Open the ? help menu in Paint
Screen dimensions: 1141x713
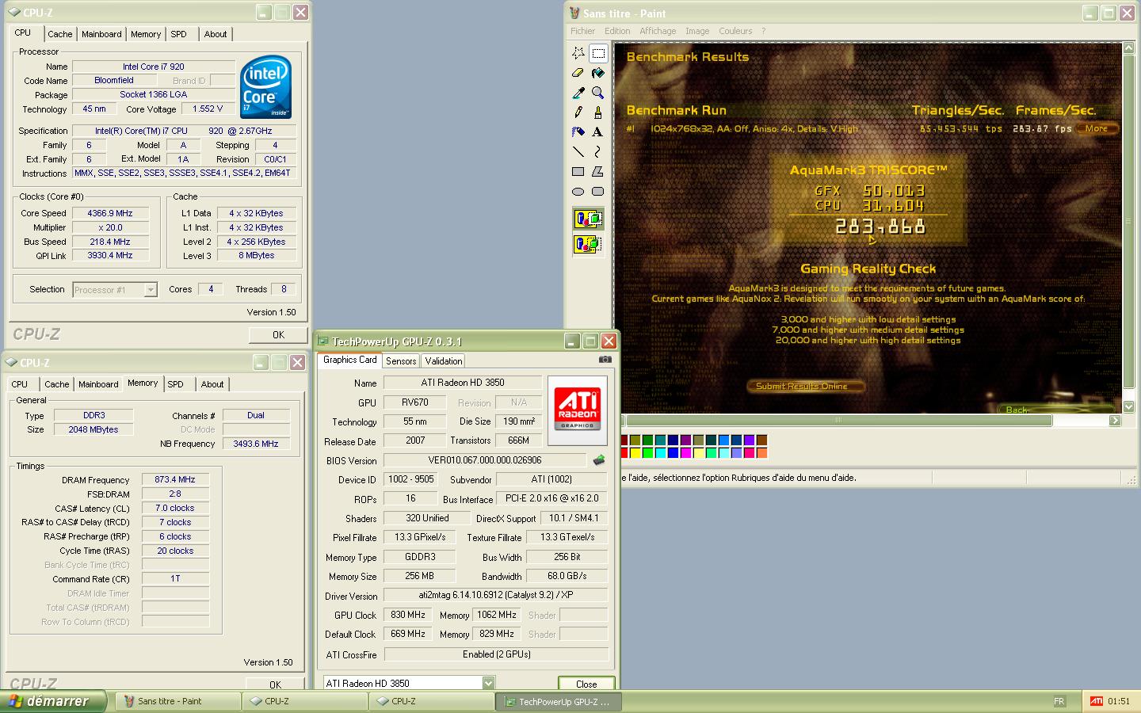click(764, 31)
